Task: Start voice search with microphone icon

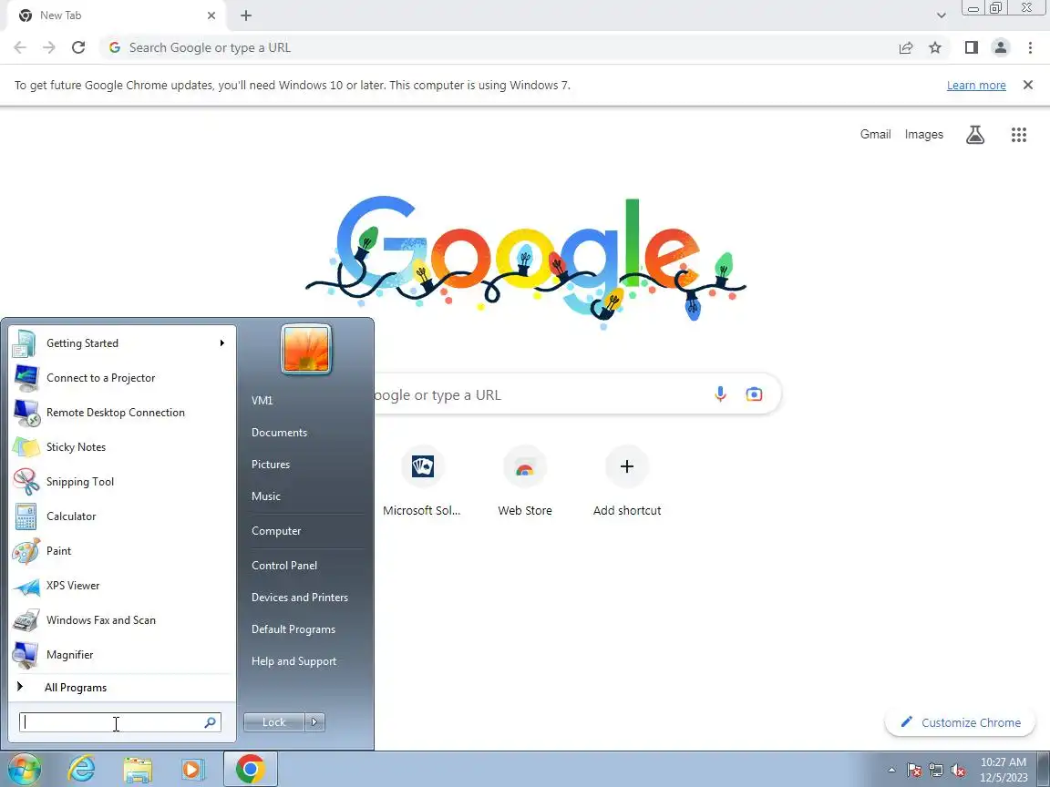Action: (x=720, y=394)
